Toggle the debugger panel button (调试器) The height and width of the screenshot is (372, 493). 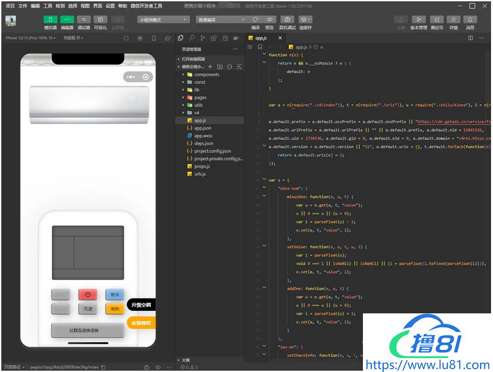(x=84, y=20)
